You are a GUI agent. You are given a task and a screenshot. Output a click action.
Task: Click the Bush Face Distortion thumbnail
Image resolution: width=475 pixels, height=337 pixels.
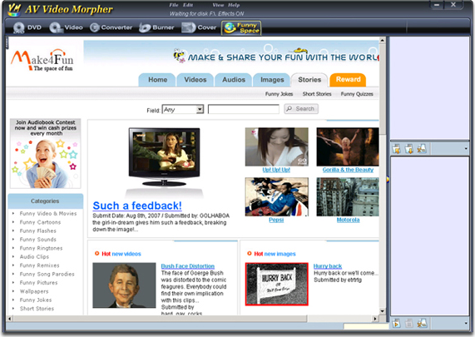tap(124, 285)
